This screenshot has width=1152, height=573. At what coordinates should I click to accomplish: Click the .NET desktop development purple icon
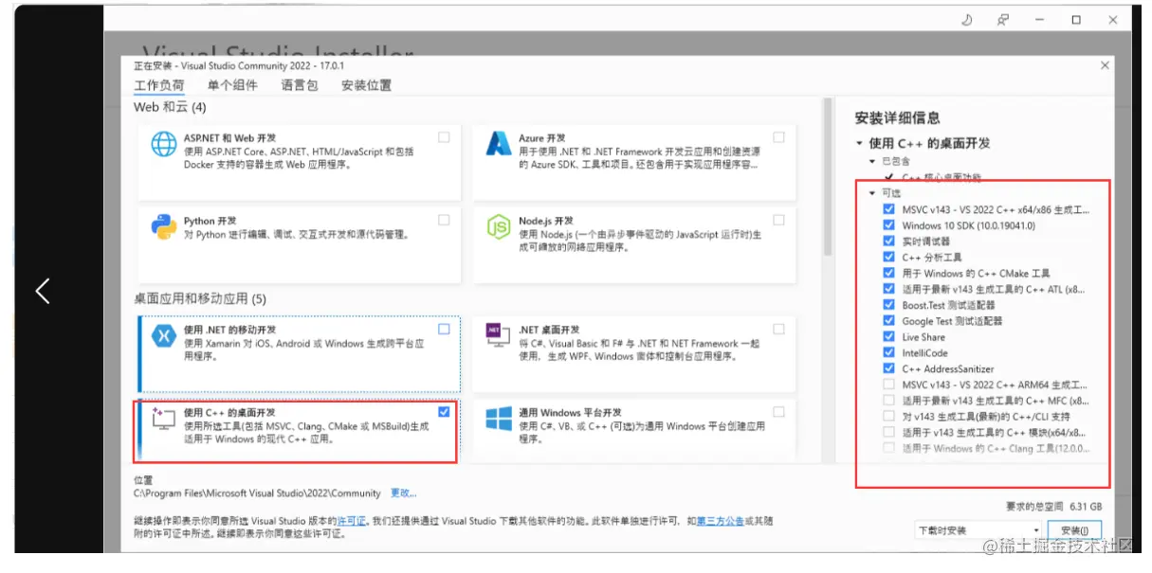coord(499,333)
